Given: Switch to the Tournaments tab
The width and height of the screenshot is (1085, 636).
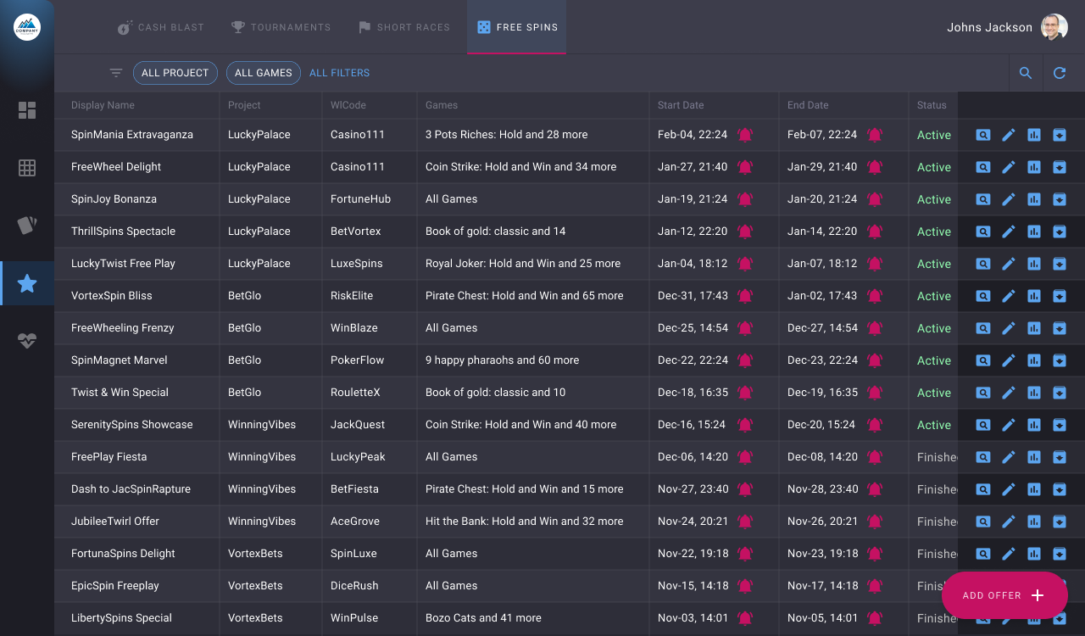Looking at the screenshot, I should click(x=281, y=27).
